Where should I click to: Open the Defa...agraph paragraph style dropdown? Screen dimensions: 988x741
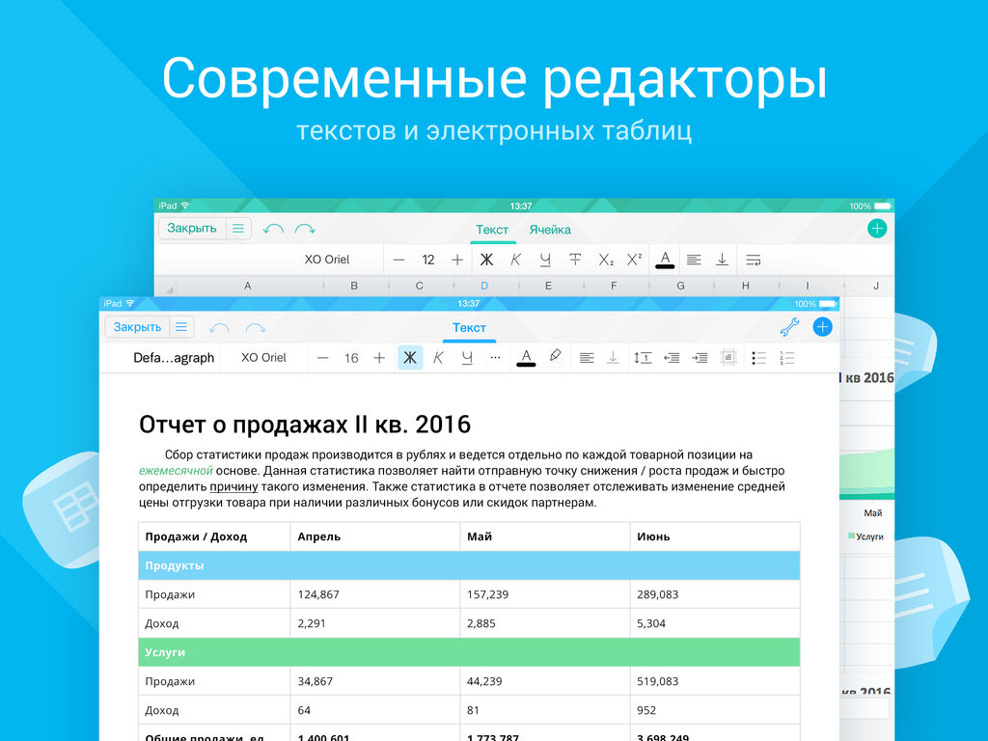pos(175,357)
